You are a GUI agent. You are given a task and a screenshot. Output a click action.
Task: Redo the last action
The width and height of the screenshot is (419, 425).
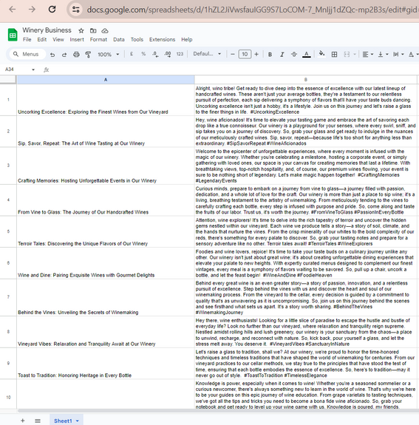pyautogui.click(x=64, y=55)
